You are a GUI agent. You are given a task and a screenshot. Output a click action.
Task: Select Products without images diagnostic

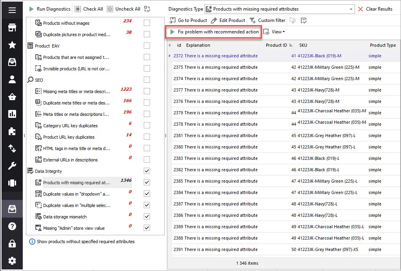tap(66, 23)
